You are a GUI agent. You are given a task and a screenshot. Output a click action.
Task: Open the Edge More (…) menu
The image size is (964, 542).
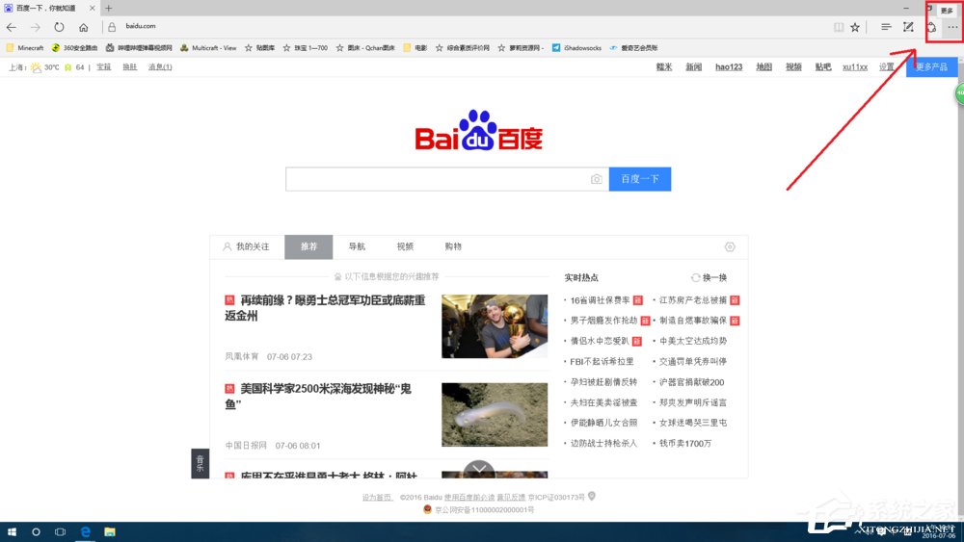952,27
